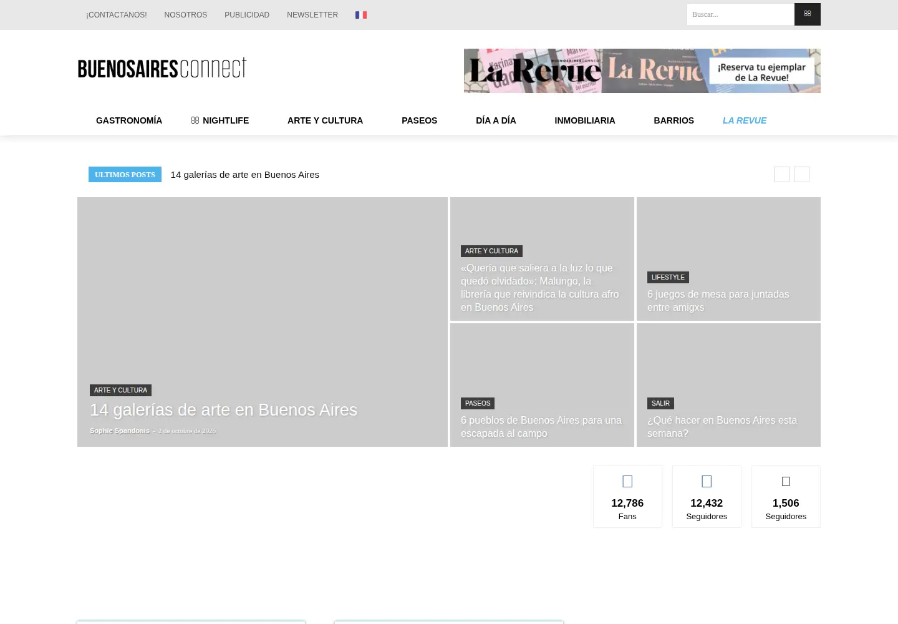Viewport: 898px width, 624px height.
Task: Click the Ultimos Posts label
Action: tap(125, 175)
